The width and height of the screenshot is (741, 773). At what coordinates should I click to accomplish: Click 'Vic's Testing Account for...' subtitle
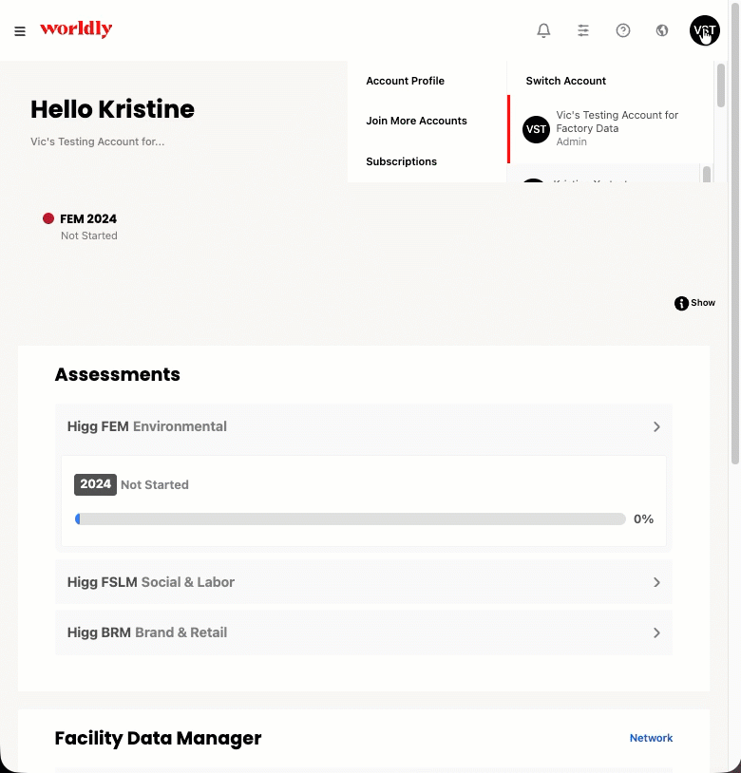98,141
